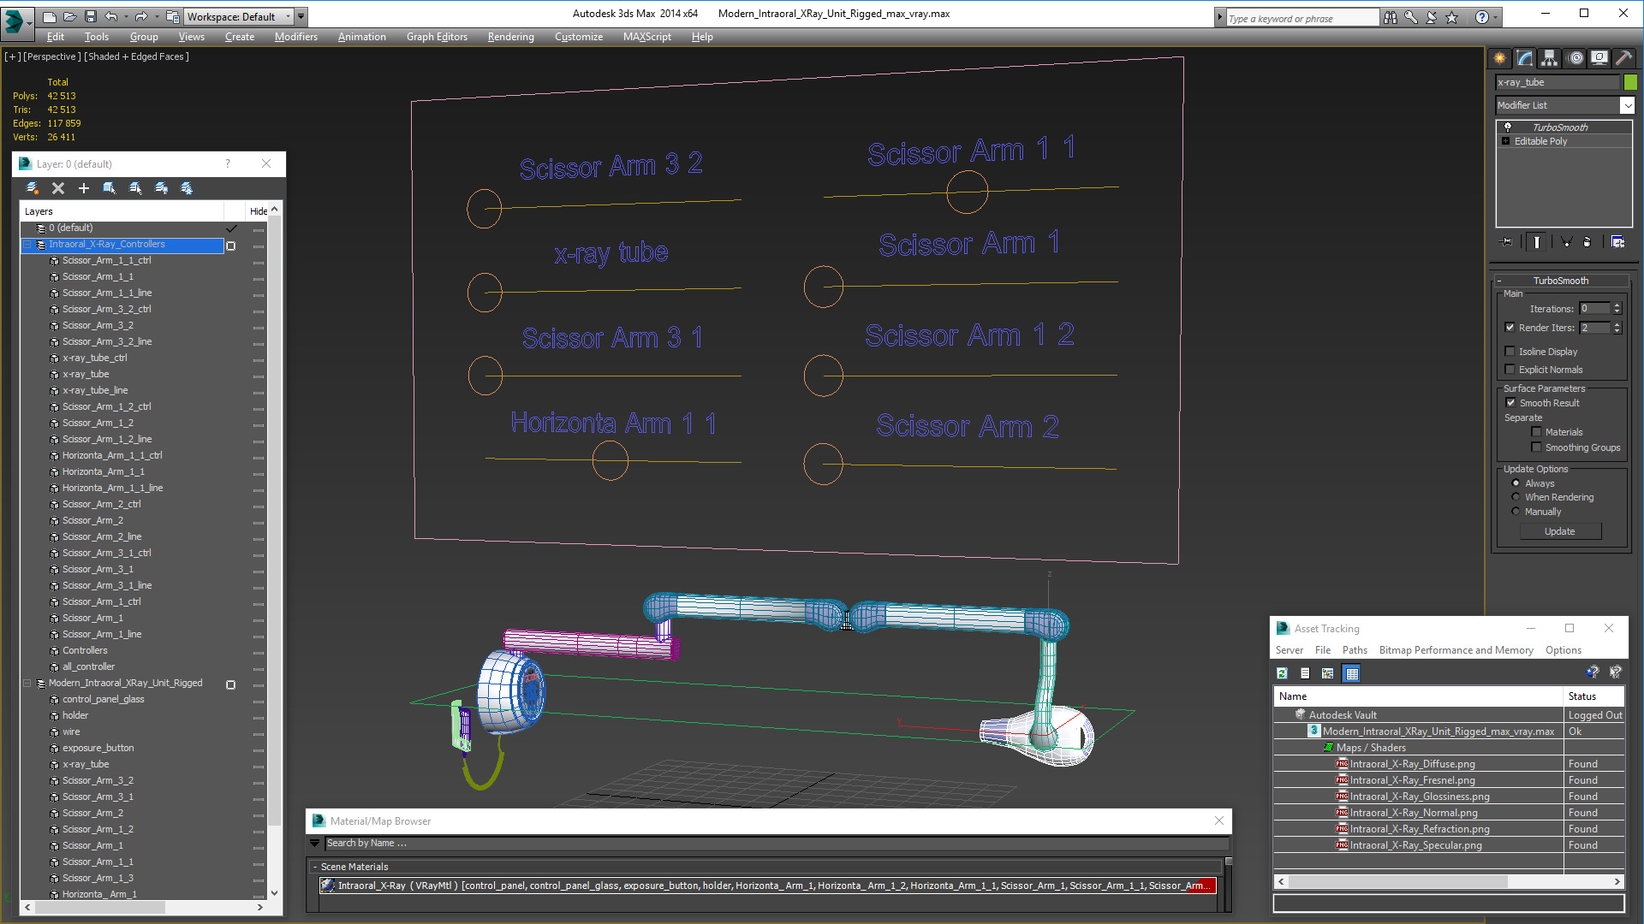Select the Always update option
This screenshot has width=1644, height=924.
(x=1516, y=483)
